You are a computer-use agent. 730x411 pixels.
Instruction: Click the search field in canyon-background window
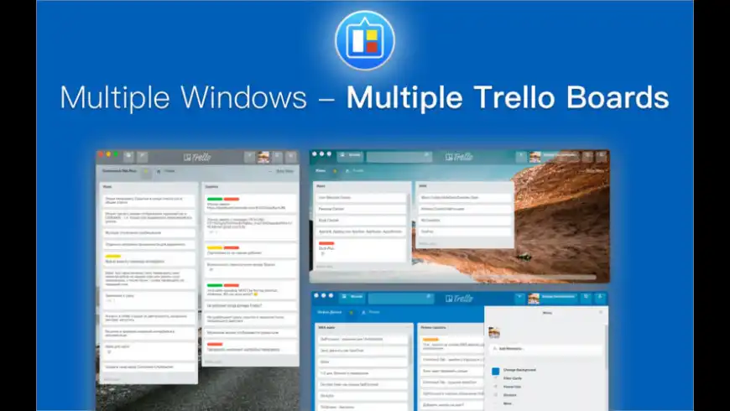tap(399, 156)
